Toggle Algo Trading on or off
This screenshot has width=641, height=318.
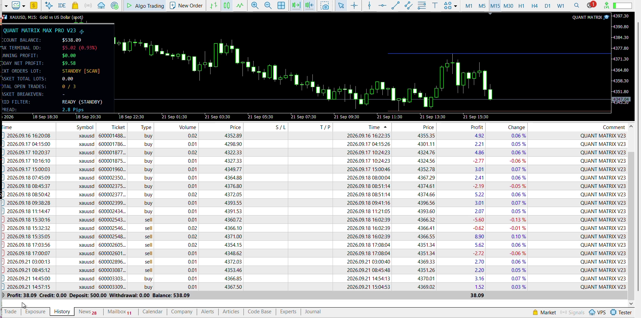(x=145, y=5)
